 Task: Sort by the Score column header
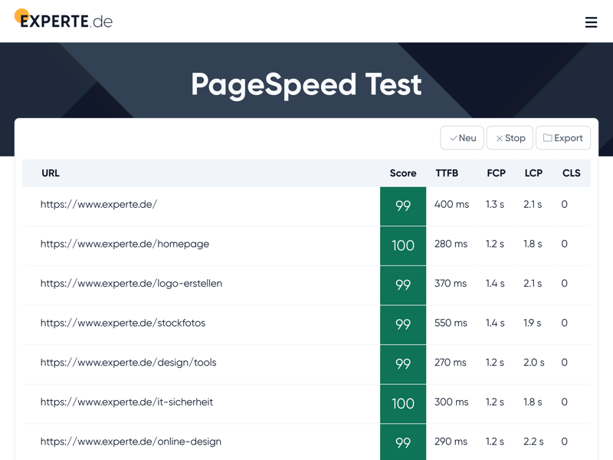(402, 173)
